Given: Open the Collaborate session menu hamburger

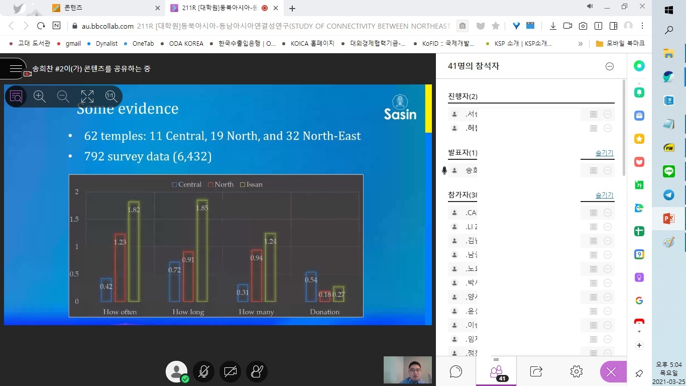Looking at the screenshot, I should coord(16,68).
